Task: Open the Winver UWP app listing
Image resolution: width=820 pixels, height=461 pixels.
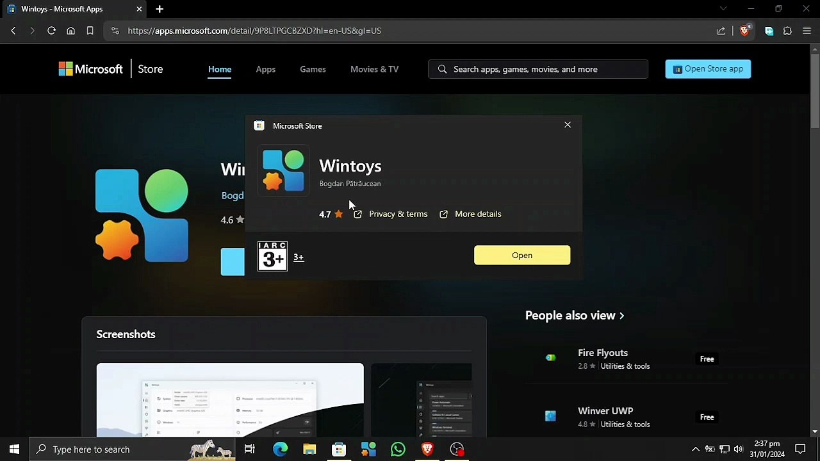Action: pyautogui.click(x=605, y=411)
